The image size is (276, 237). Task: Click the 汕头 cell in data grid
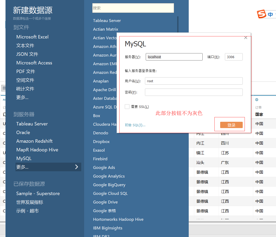pos(200,162)
